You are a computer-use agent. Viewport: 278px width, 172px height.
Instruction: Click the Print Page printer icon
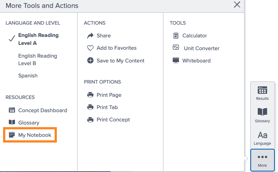click(90, 95)
